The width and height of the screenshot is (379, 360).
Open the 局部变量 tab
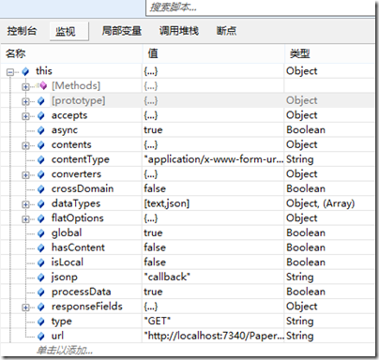122,31
